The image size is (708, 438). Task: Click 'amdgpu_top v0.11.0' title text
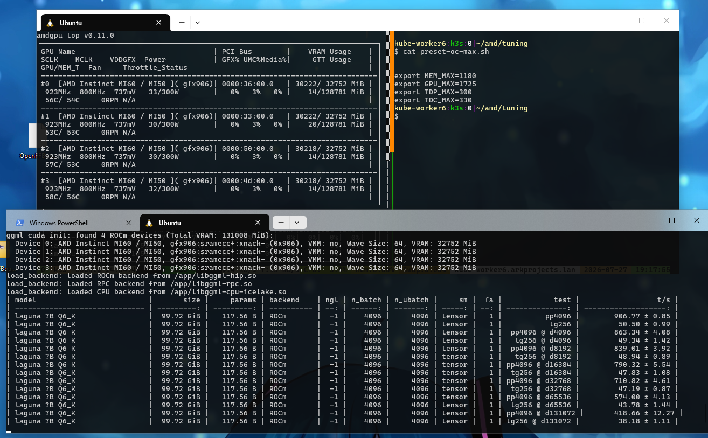75,36
